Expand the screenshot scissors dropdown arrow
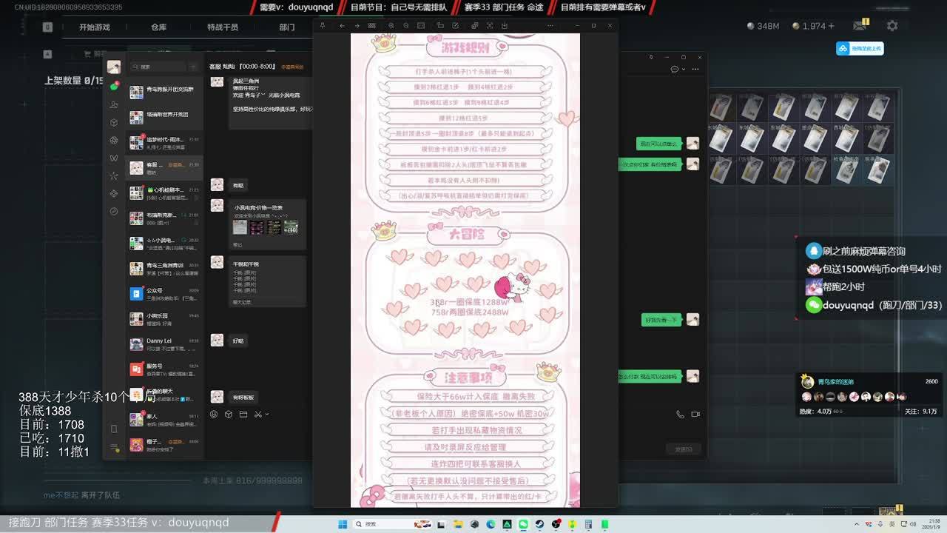 [x=267, y=415]
